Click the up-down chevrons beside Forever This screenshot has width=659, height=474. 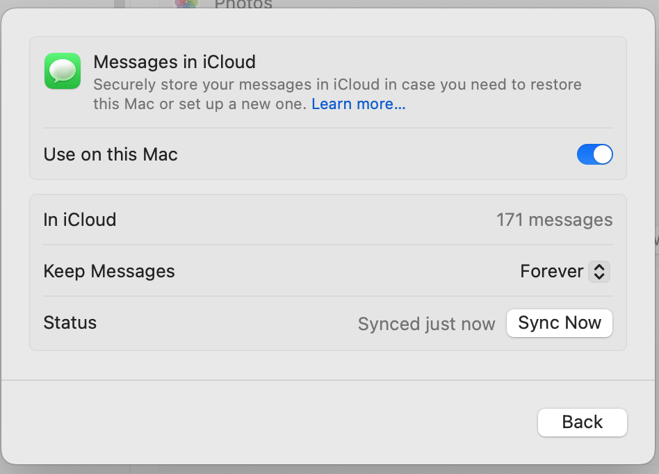[x=599, y=271]
